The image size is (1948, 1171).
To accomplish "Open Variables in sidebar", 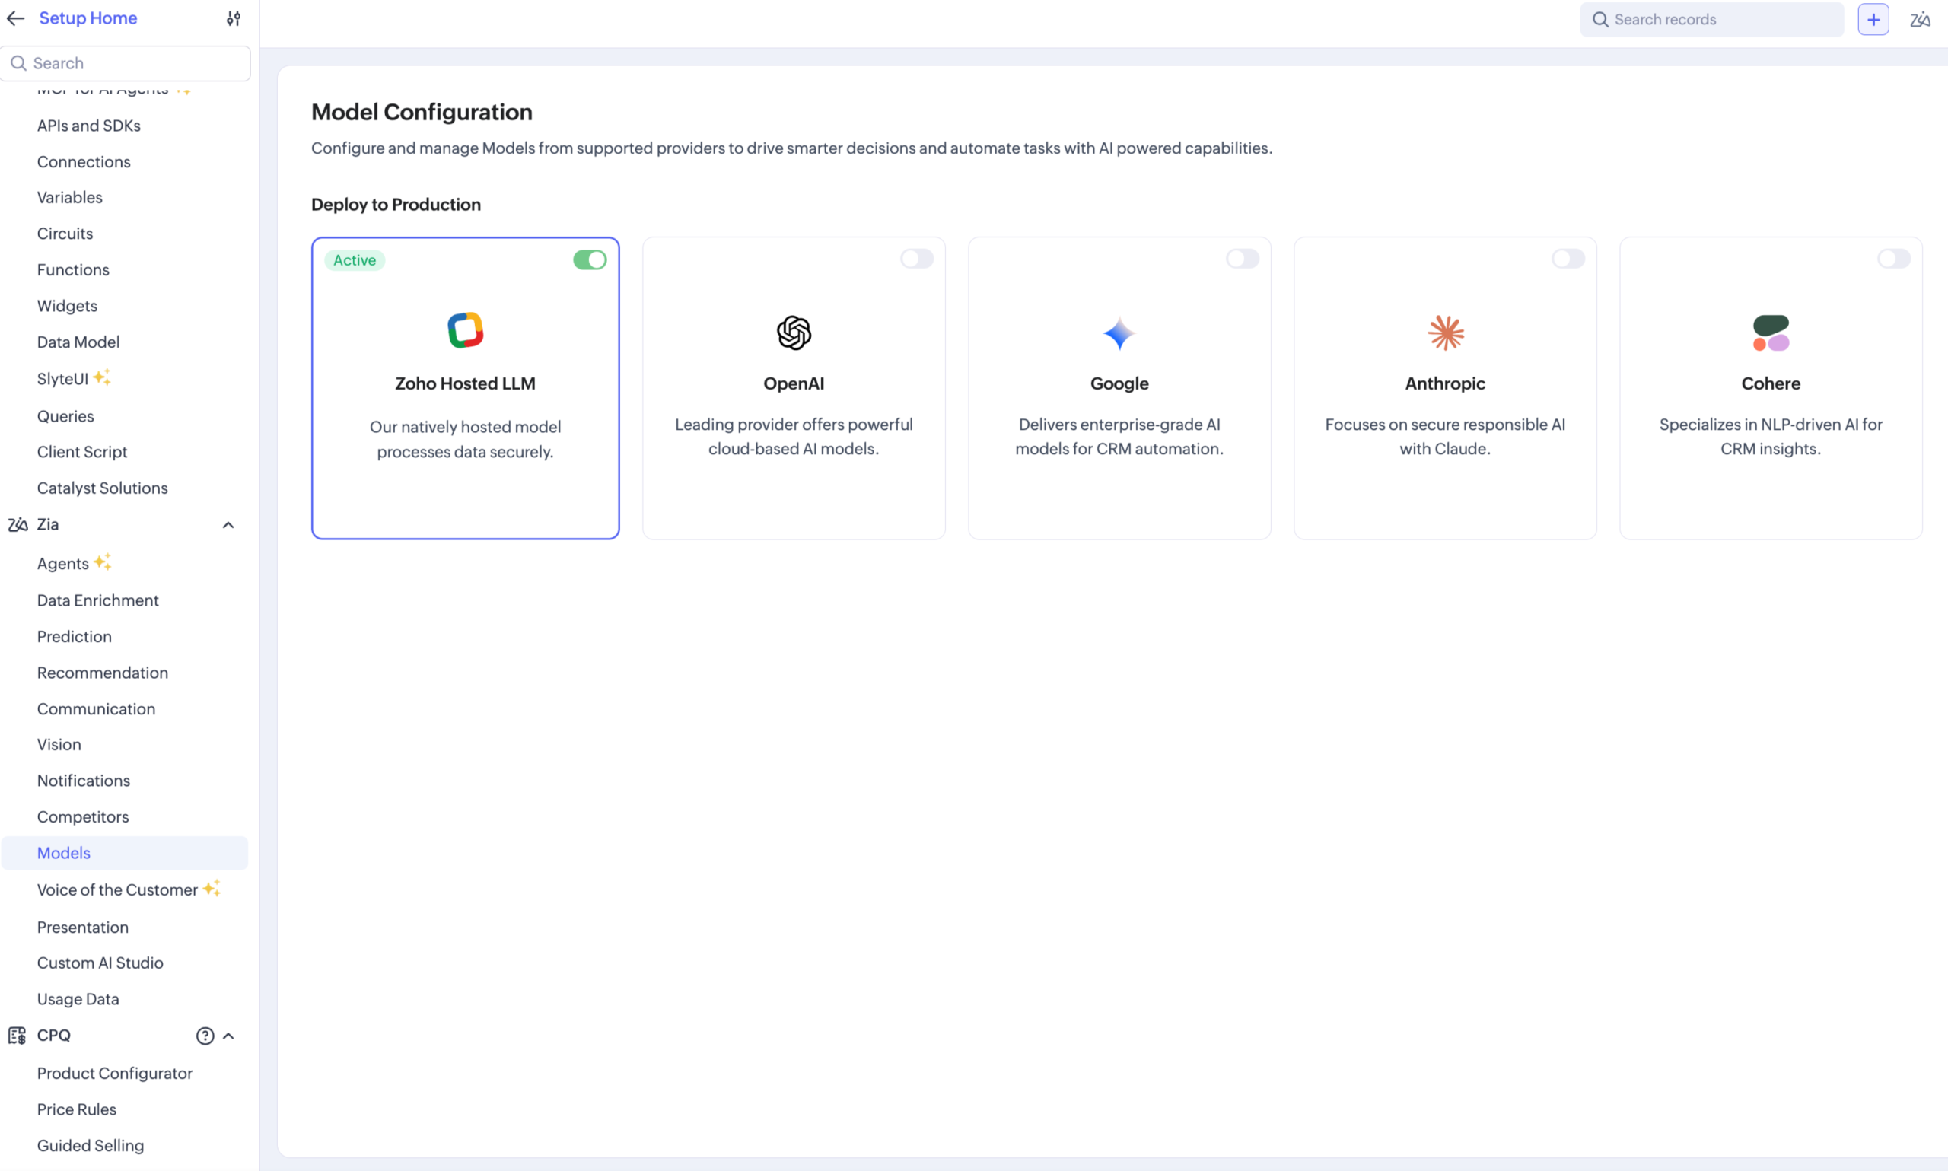I will [69, 197].
